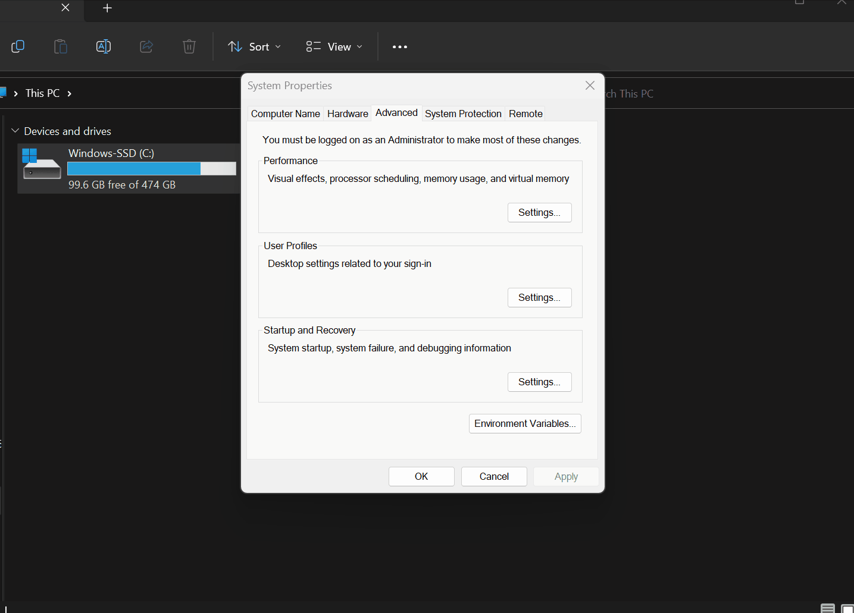Screen dimensions: 854x613
Task: Close the current Explorer tab
Action: tap(65, 8)
